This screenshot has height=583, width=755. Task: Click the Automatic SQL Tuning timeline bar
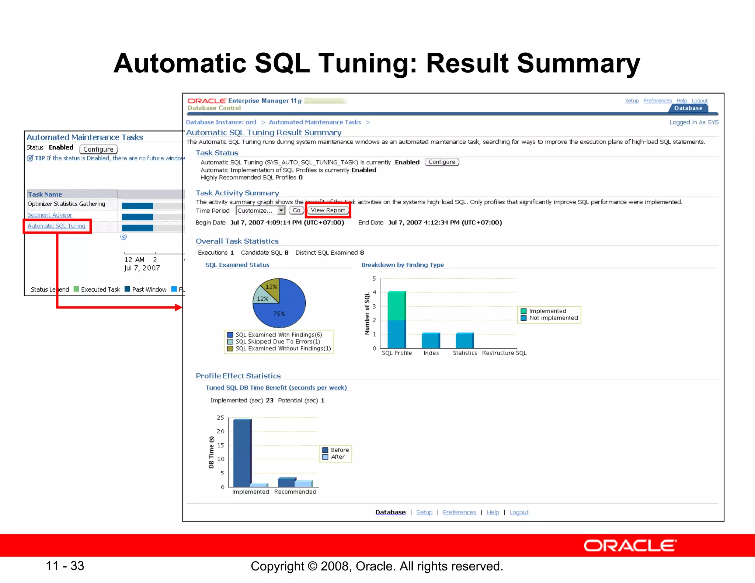click(x=137, y=228)
